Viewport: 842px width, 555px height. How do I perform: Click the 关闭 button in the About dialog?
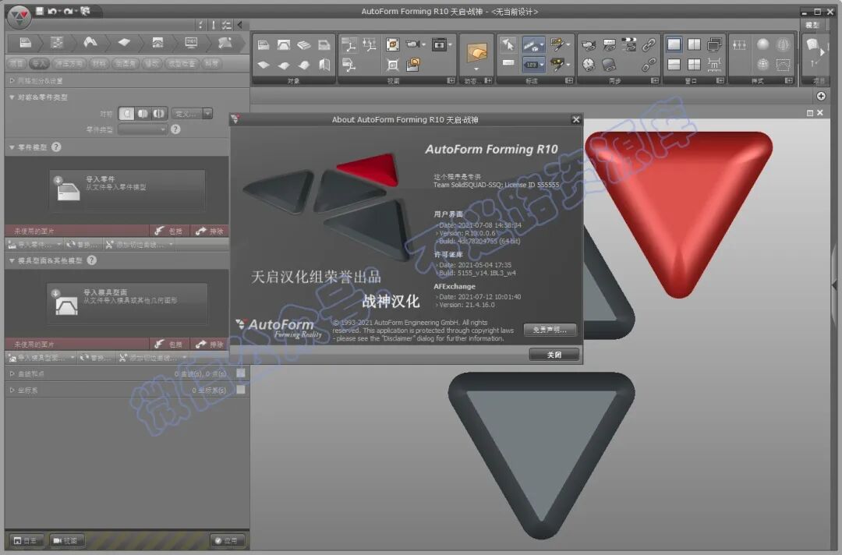(554, 355)
